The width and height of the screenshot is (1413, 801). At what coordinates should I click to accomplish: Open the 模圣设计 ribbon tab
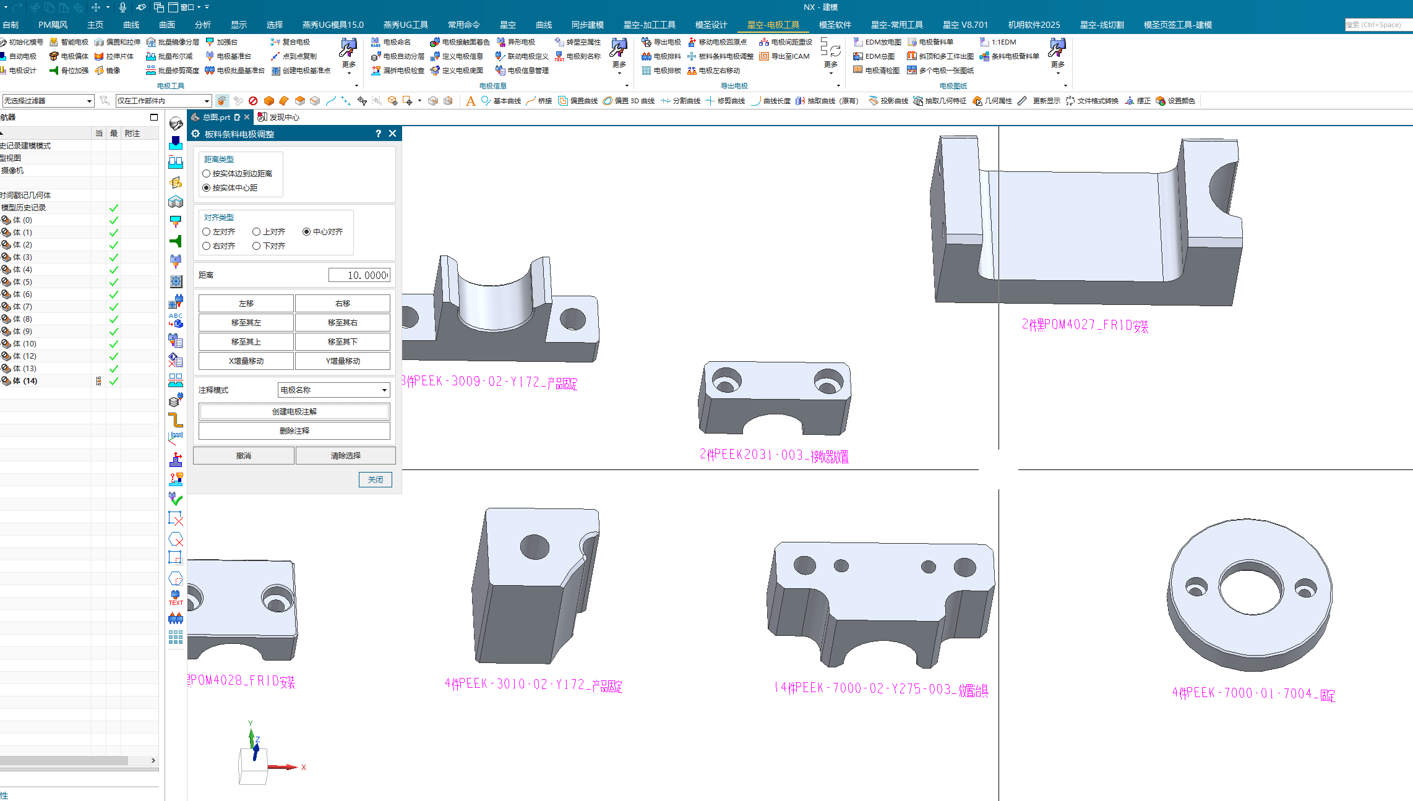[x=711, y=25]
